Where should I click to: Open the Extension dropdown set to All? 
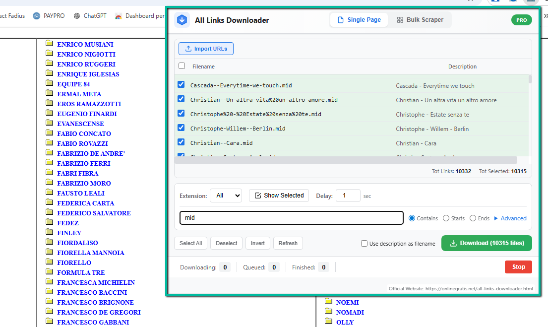pyautogui.click(x=226, y=196)
